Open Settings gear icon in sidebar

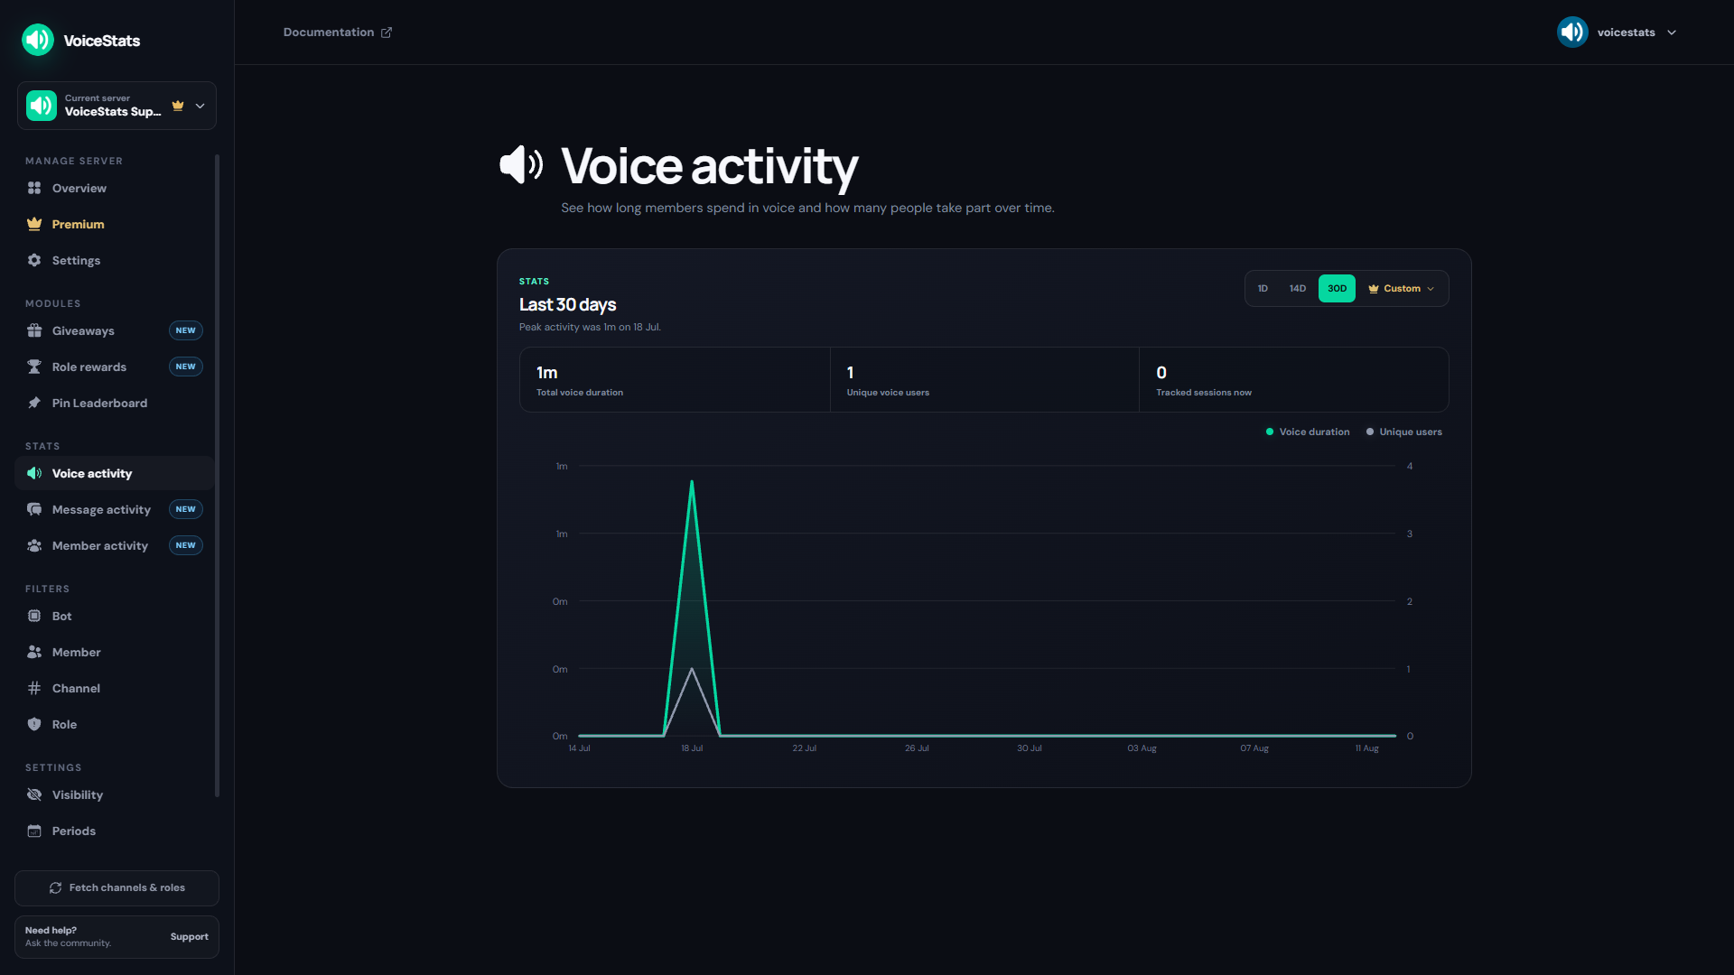34,260
